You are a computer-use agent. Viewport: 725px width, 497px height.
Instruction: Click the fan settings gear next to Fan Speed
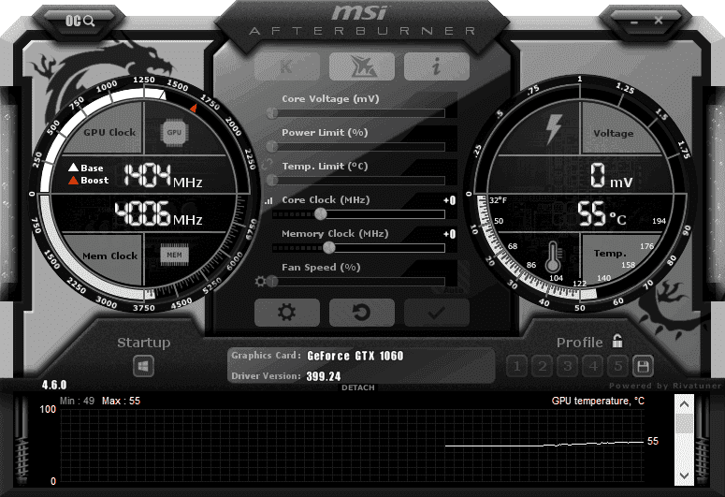point(260,282)
